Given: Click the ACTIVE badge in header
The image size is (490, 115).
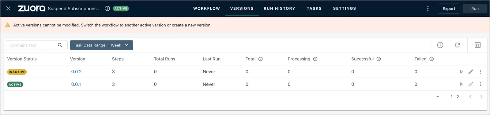Looking at the screenshot, I should tap(121, 9).
